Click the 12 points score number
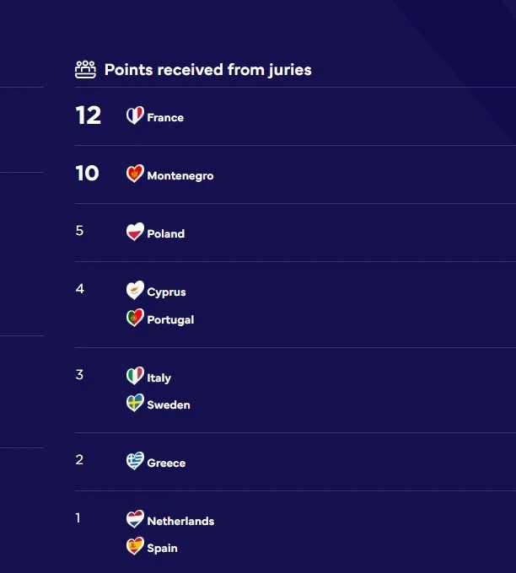The width and height of the screenshot is (516, 573). [89, 115]
